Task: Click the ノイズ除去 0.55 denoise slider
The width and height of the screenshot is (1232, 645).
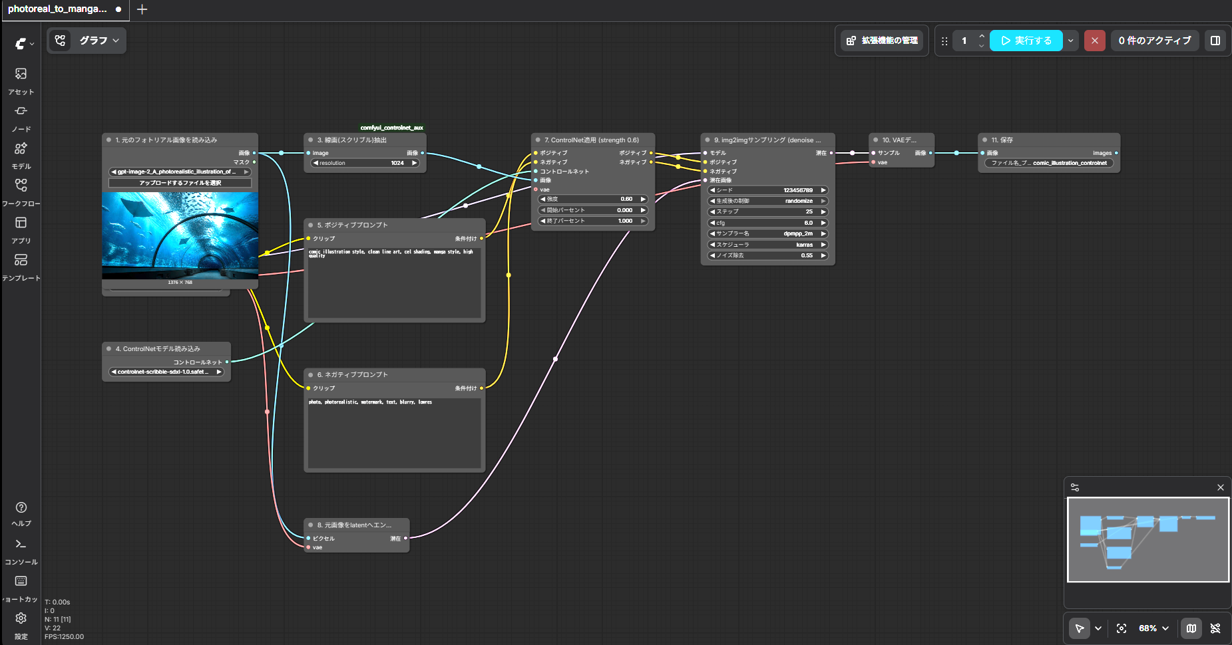Action: click(767, 255)
